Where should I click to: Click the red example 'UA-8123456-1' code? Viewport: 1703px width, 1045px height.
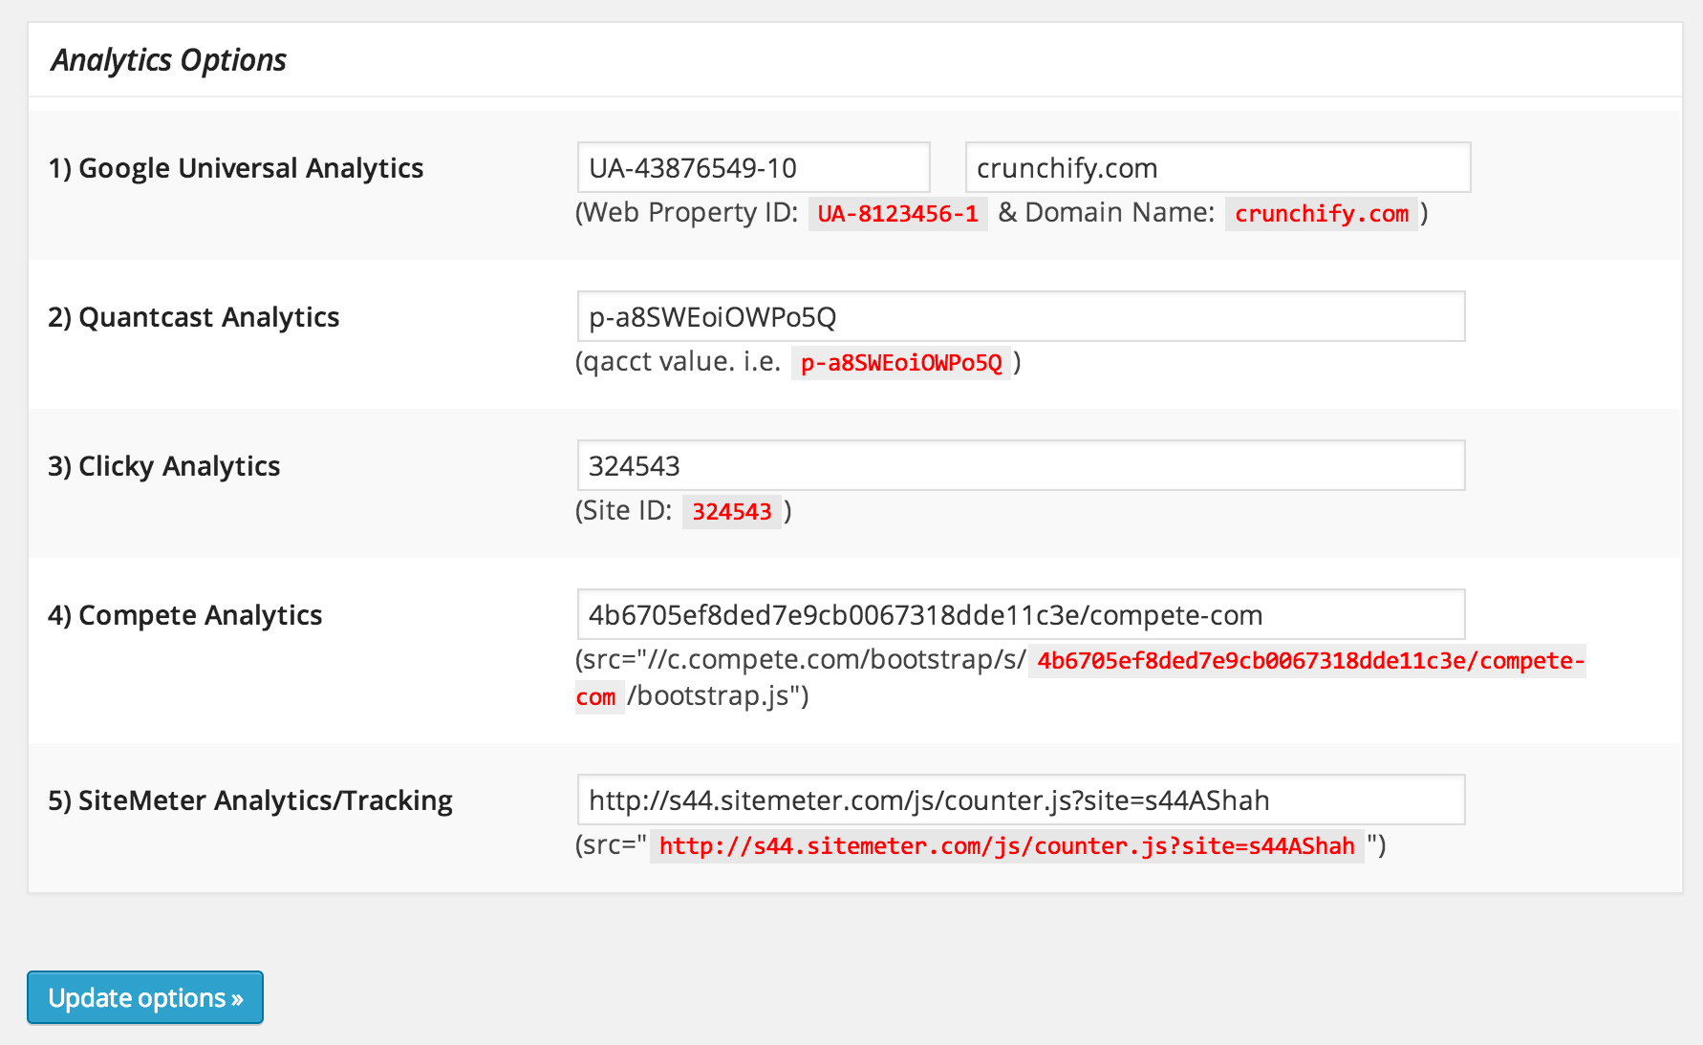pyautogui.click(x=898, y=213)
